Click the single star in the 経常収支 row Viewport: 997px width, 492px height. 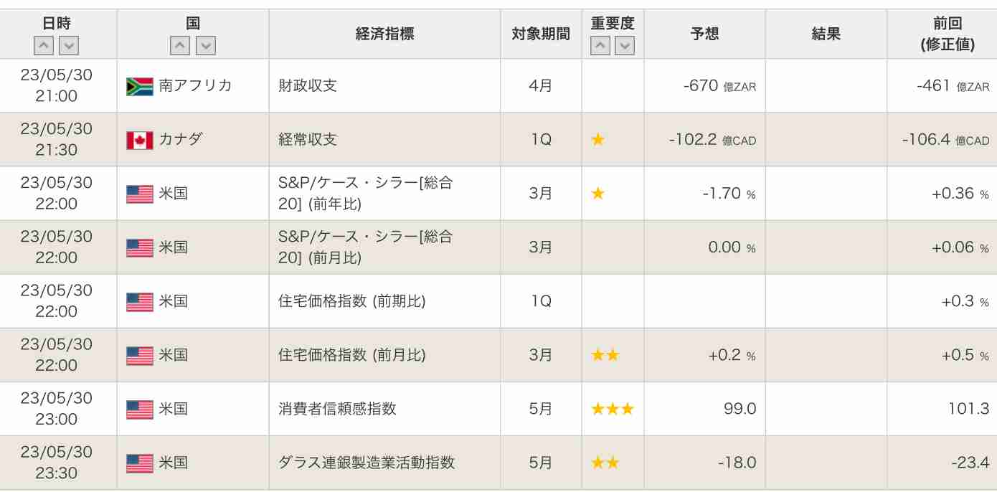[597, 140]
